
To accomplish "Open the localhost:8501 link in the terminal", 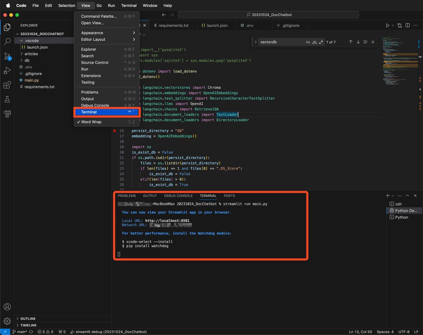I will tap(167, 221).
